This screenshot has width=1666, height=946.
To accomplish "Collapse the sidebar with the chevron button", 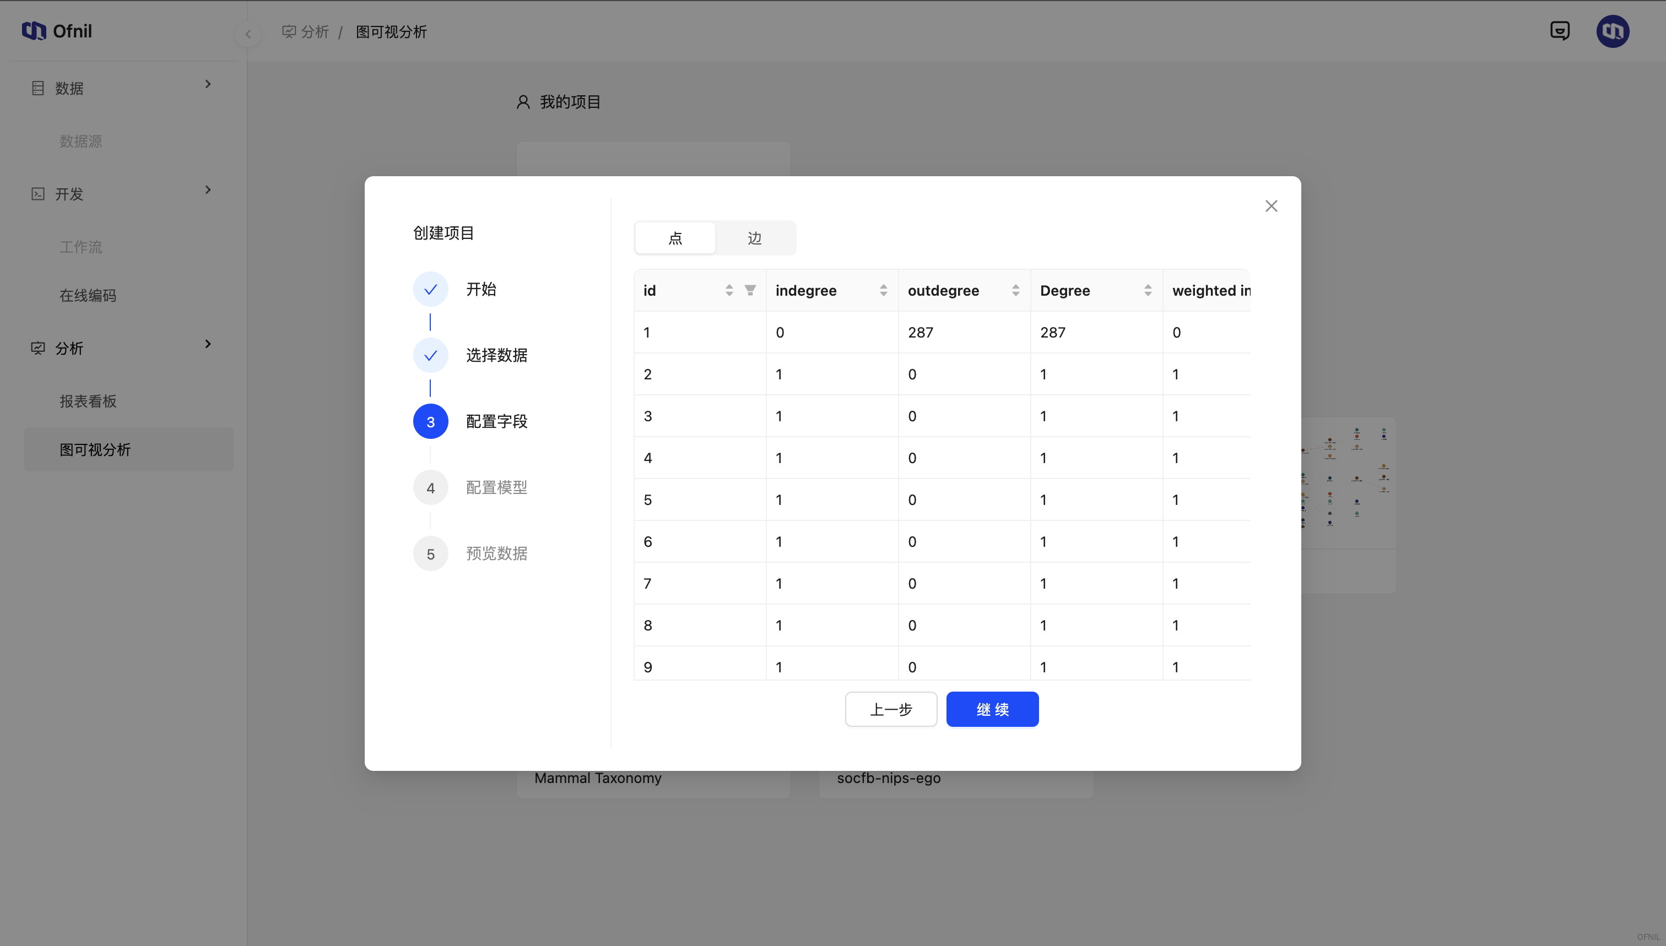I will click(x=248, y=34).
